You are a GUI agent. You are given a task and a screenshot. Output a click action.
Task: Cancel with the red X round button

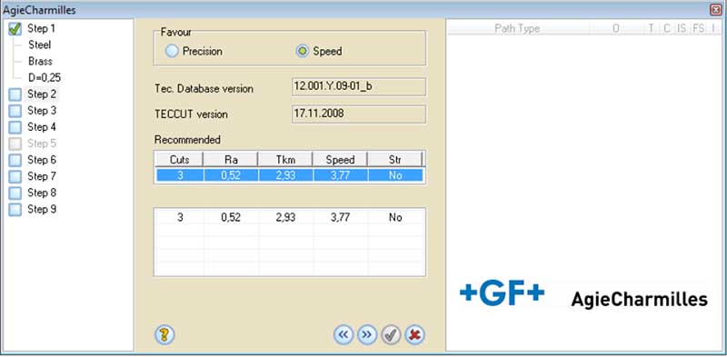[x=414, y=334]
